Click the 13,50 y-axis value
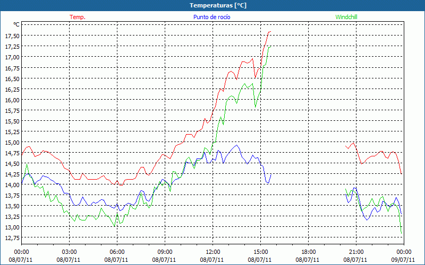 point(12,206)
